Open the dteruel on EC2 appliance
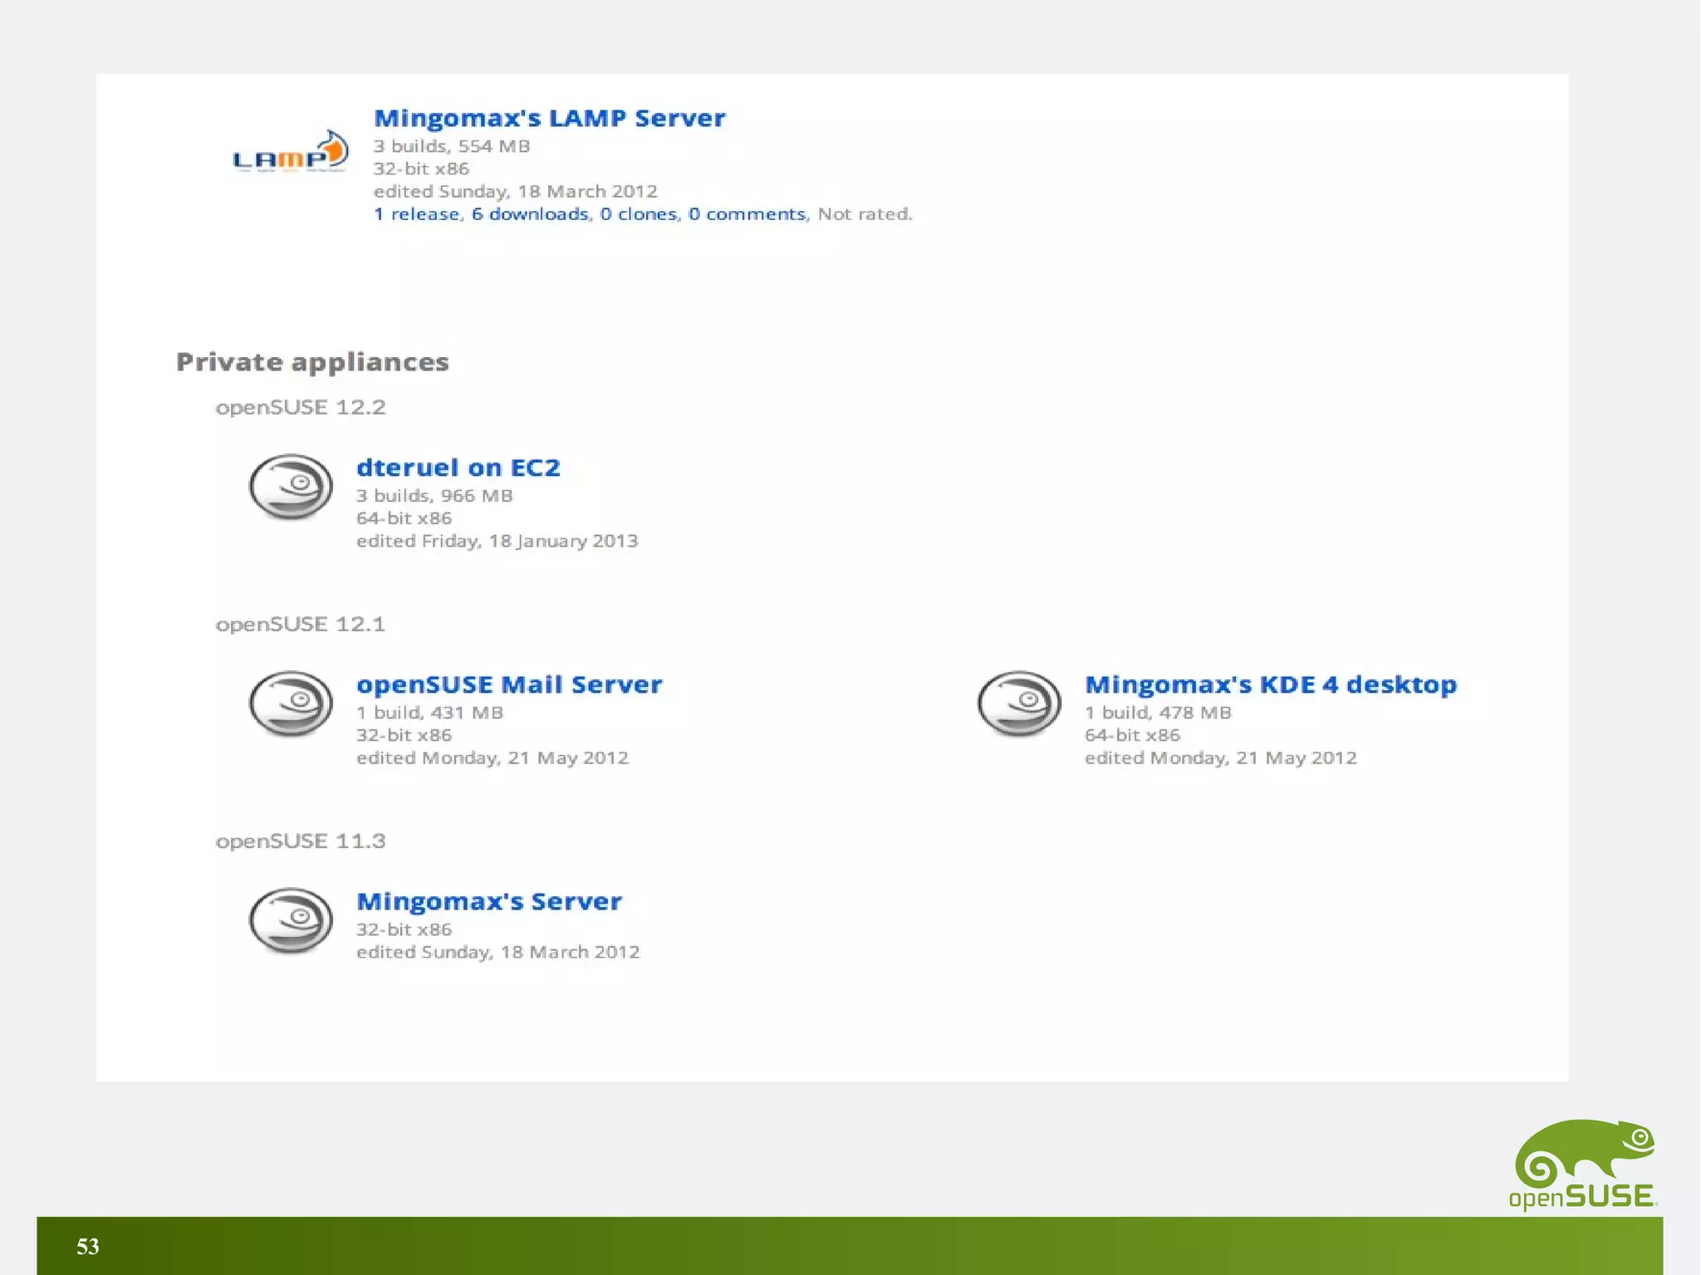 [458, 468]
